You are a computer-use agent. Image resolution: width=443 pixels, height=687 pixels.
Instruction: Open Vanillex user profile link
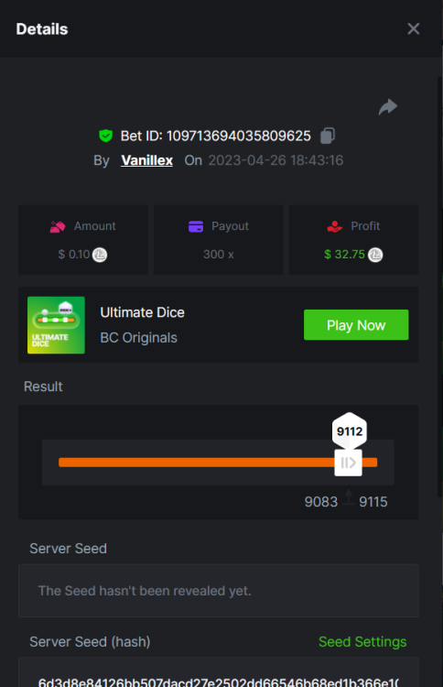pos(146,160)
